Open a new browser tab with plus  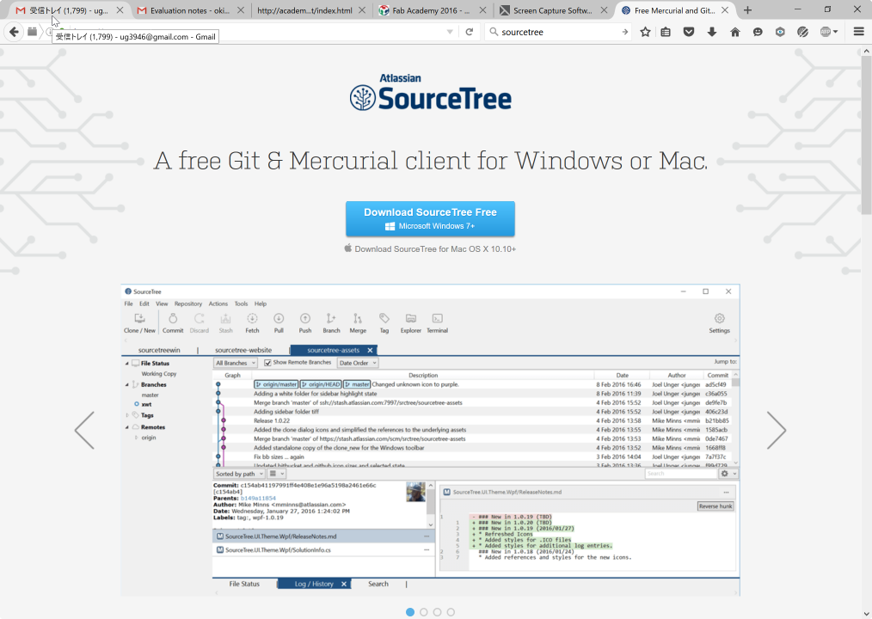tap(747, 10)
